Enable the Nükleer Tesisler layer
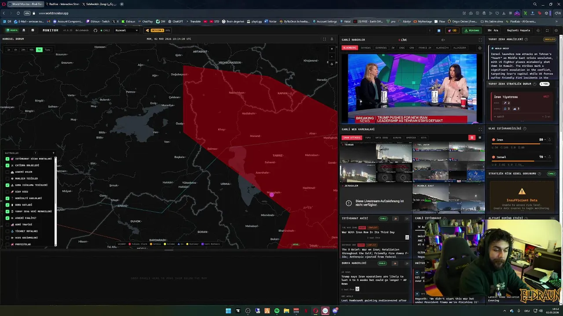The height and width of the screenshot is (316, 563). point(7,179)
